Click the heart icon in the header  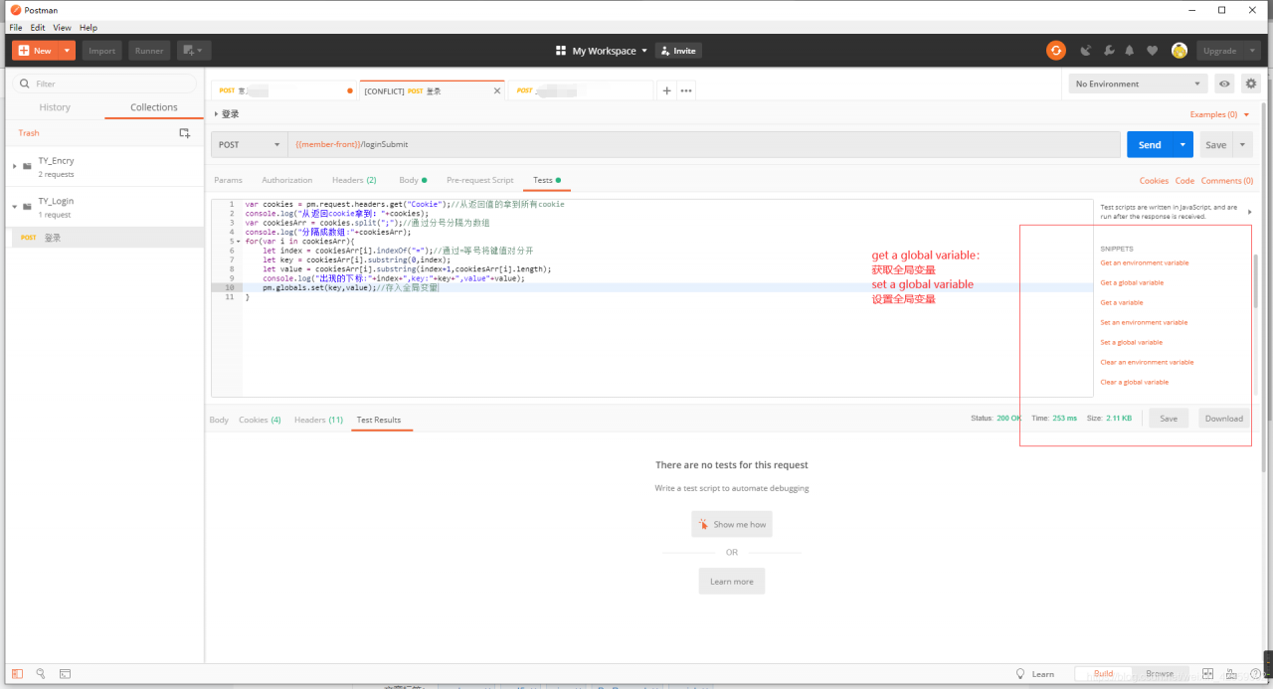(x=1153, y=51)
